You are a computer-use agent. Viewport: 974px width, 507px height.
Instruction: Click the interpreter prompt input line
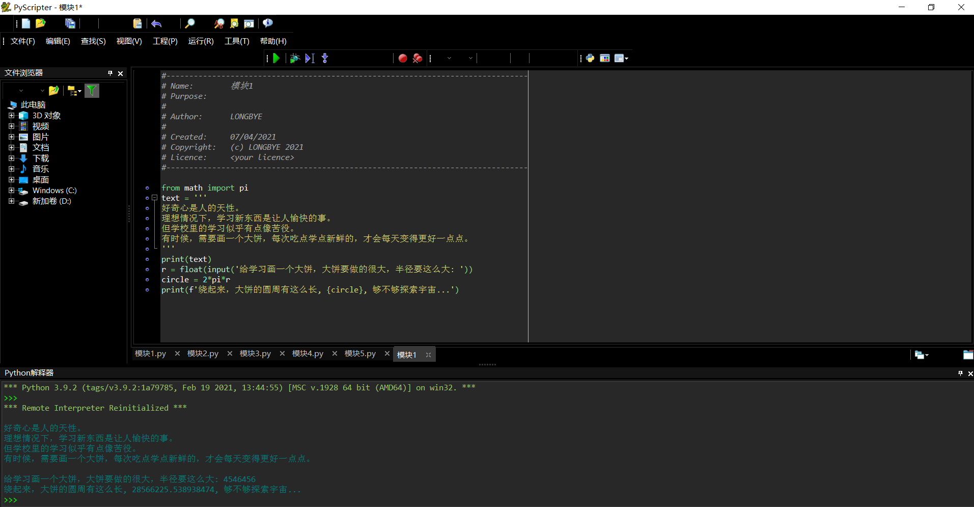487,500
